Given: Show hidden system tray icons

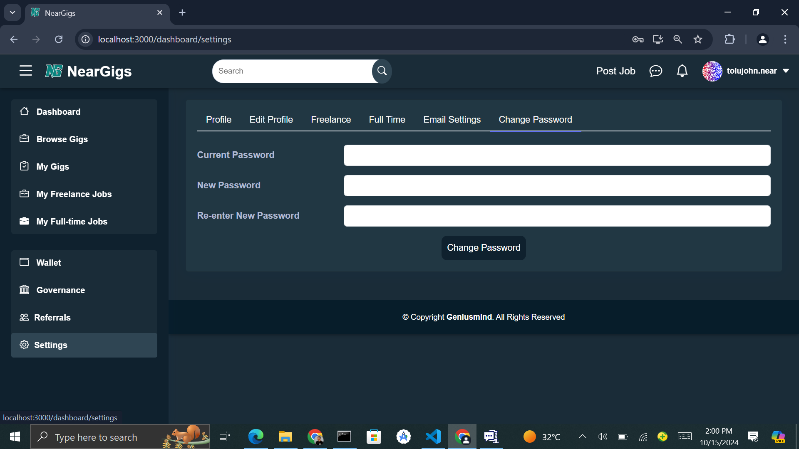Looking at the screenshot, I should coord(583,437).
